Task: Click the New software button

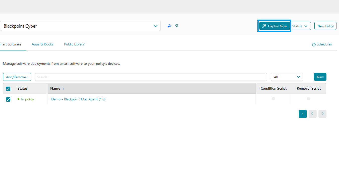Action: (320, 77)
